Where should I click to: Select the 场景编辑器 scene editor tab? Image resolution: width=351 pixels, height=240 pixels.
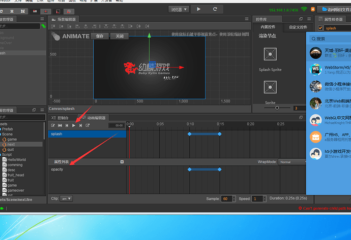64,19
